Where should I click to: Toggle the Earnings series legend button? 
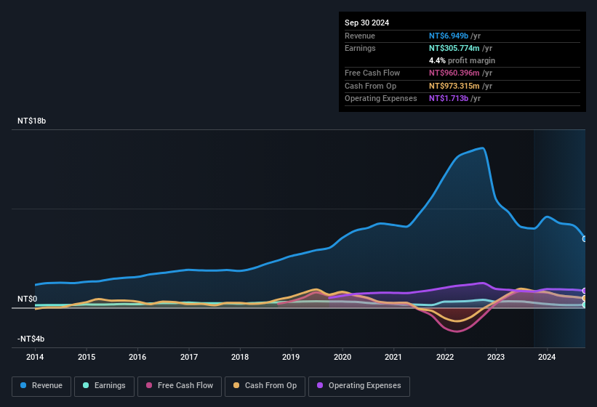click(x=104, y=386)
